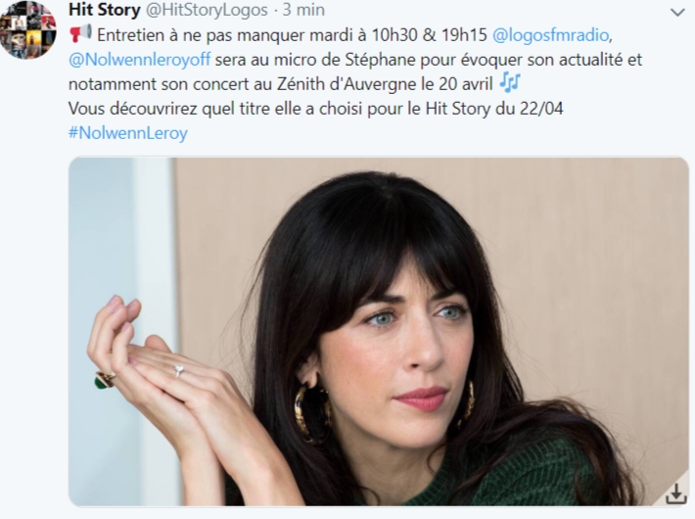This screenshot has width=695, height=519.
Task: Open the tweet options chevron menu
Action: [x=677, y=13]
